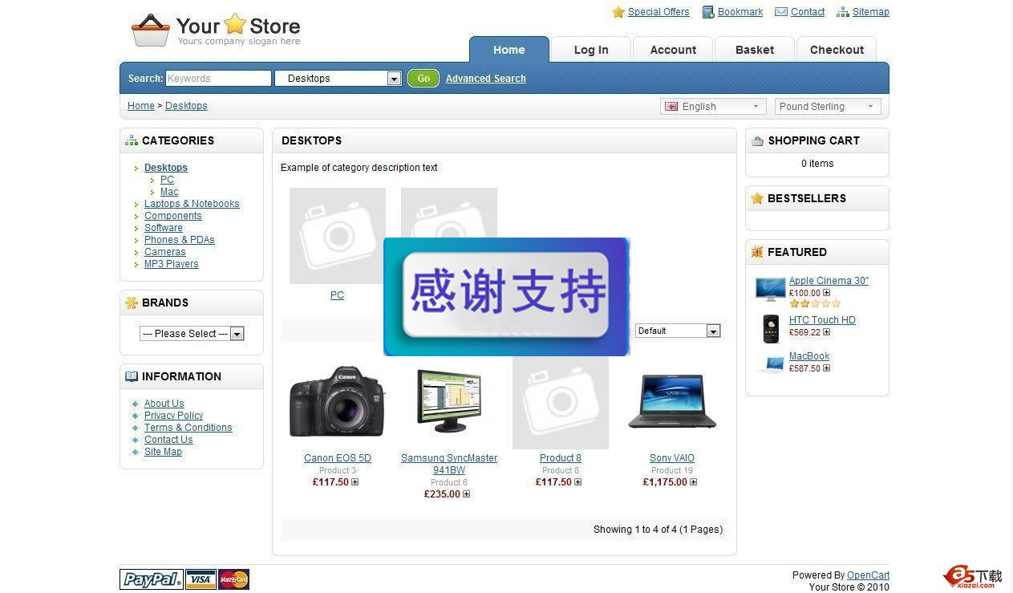The width and height of the screenshot is (1013, 593).
Task: Click the Sony VAIO product name
Action: point(672,458)
